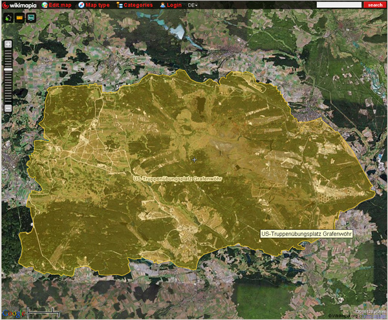Click the Wikimapia logo

[19, 5]
